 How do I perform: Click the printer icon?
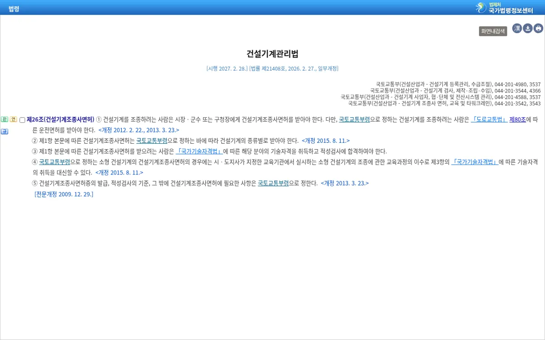click(x=539, y=29)
